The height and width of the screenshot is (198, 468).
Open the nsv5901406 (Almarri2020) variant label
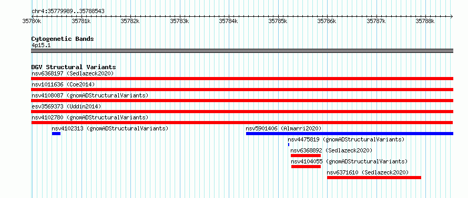point(283,128)
